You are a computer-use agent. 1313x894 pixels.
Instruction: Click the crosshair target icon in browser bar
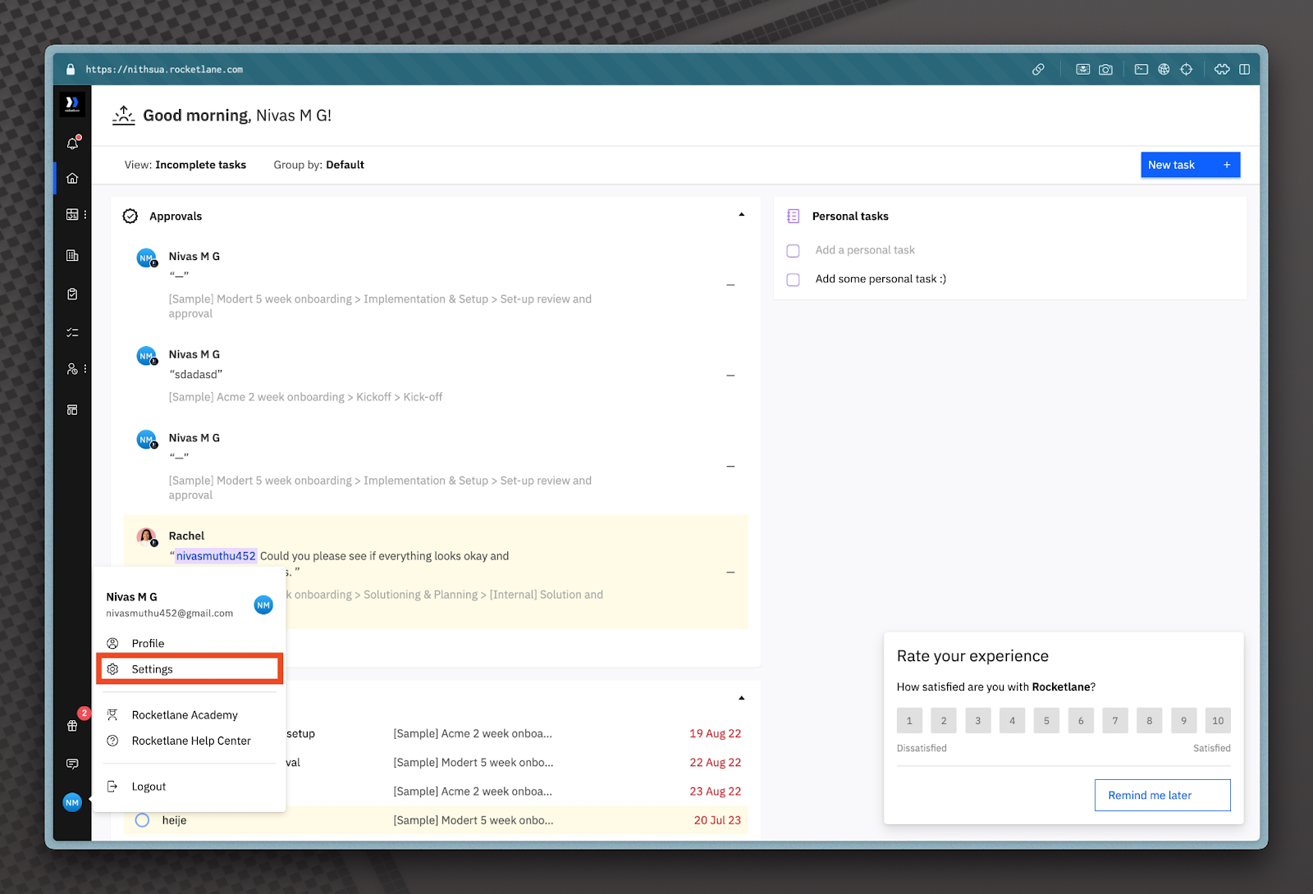pos(1187,70)
